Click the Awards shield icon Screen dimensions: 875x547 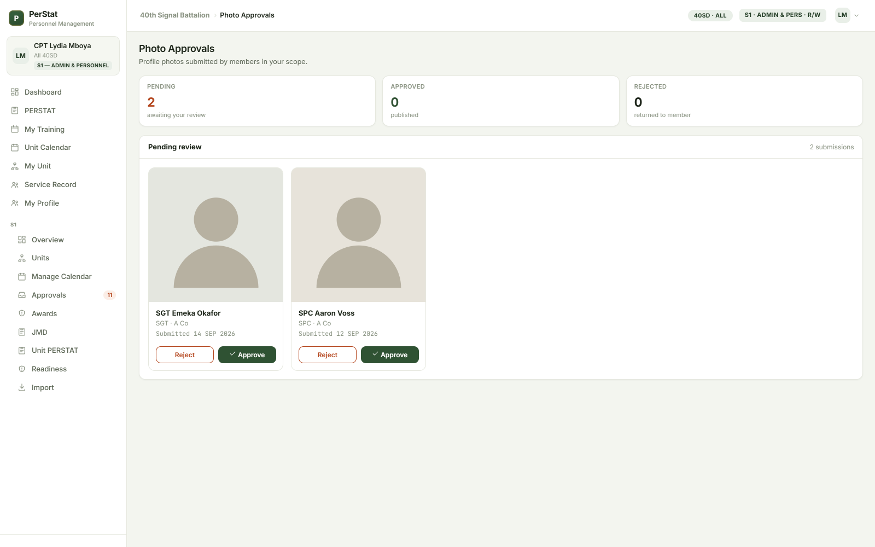(22, 313)
